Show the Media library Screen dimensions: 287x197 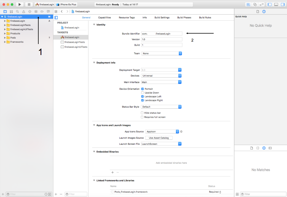pyautogui.click(x=270, y=148)
